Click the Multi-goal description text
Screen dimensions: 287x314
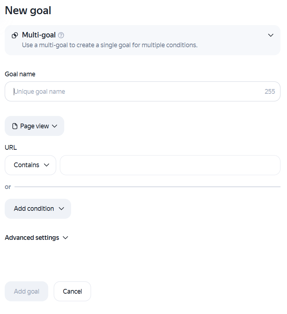pyautogui.click(x=110, y=45)
